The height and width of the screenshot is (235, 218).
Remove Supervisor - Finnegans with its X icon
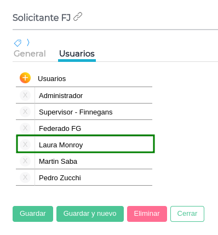click(x=25, y=112)
